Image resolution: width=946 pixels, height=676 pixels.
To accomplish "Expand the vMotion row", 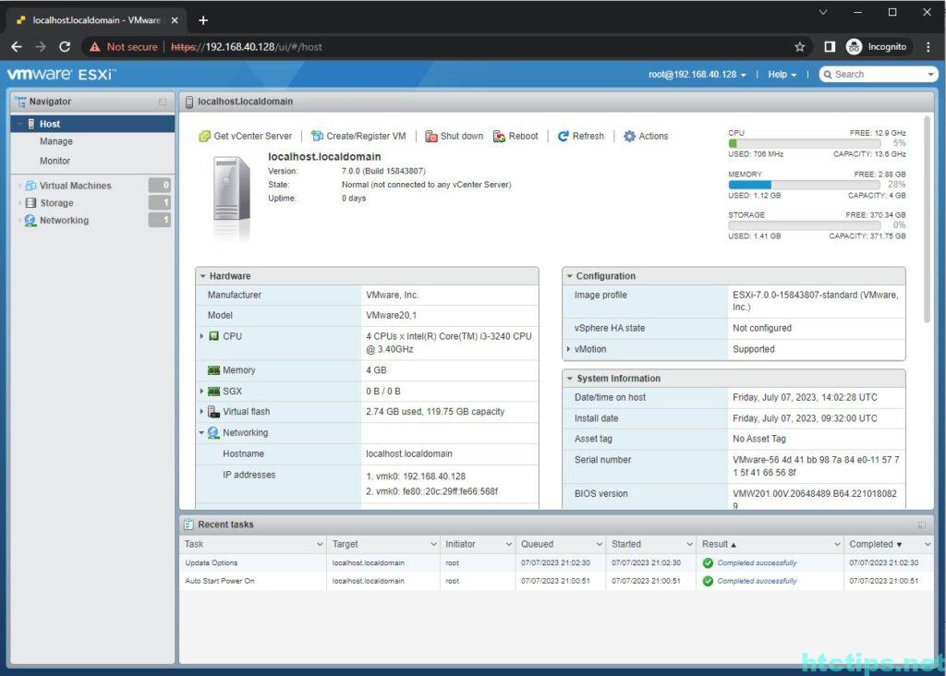I will pos(568,349).
